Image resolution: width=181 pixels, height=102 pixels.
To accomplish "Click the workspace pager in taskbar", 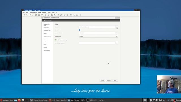I will click(x=145, y=100).
